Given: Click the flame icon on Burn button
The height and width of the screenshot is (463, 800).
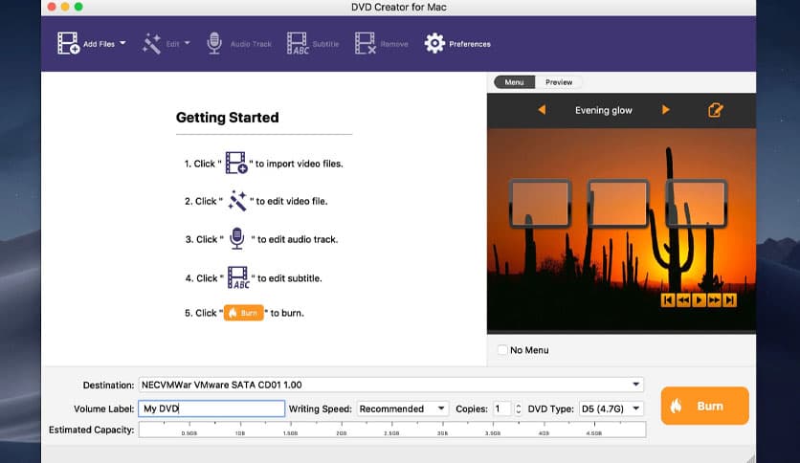Looking at the screenshot, I should [x=676, y=406].
